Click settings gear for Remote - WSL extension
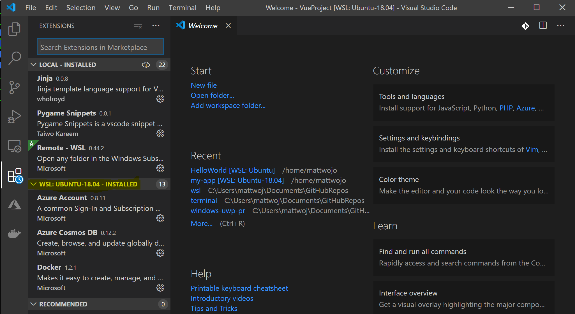Screen dimensions: 575x314 pyautogui.click(x=161, y=168)
